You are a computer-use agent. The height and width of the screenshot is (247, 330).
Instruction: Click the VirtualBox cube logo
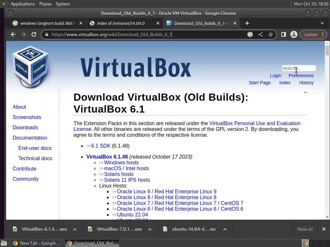click(31, 67)
